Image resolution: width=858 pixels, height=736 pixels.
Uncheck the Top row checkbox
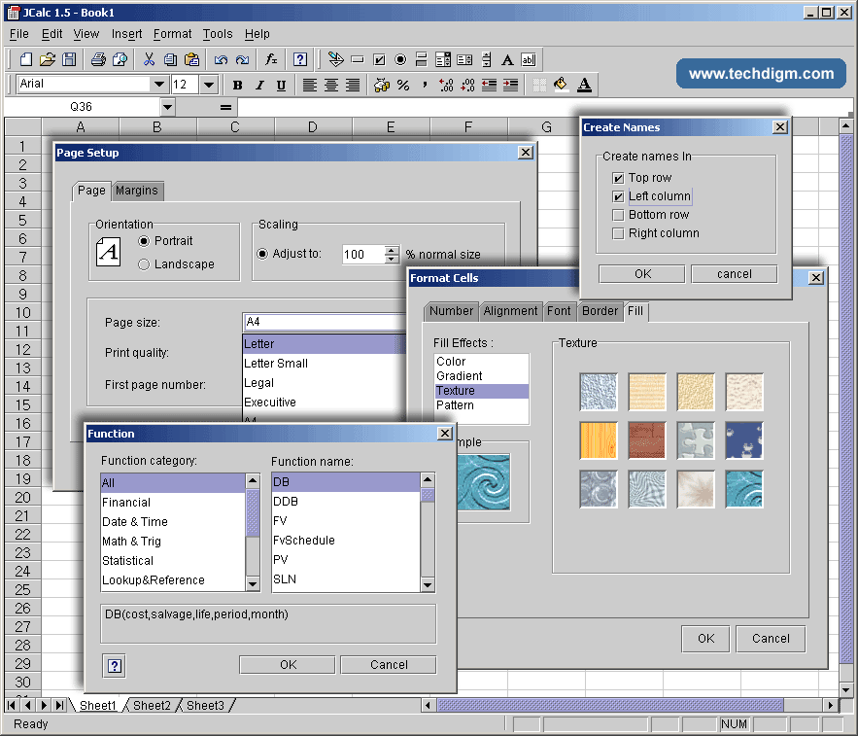tap(618, 178)
